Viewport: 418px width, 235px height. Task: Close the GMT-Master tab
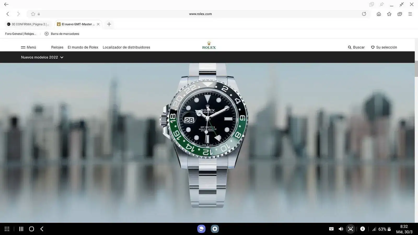pyautogui.click(x=98, y=24)
